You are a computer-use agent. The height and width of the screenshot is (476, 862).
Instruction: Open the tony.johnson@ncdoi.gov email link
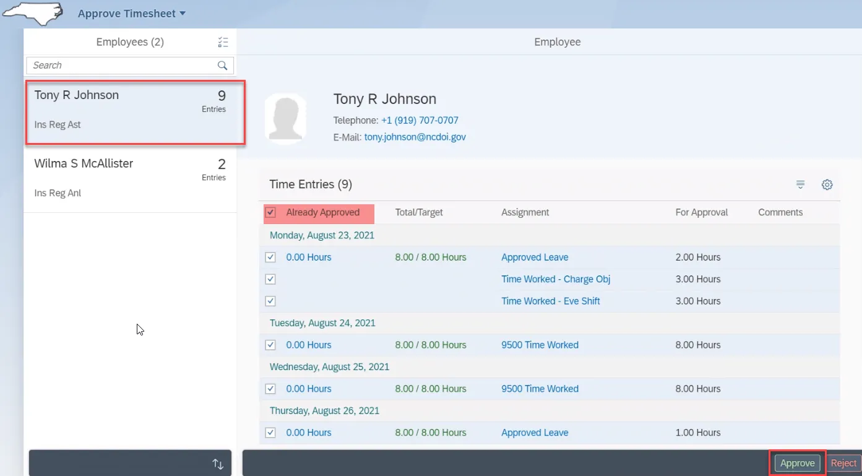[415, 137]
